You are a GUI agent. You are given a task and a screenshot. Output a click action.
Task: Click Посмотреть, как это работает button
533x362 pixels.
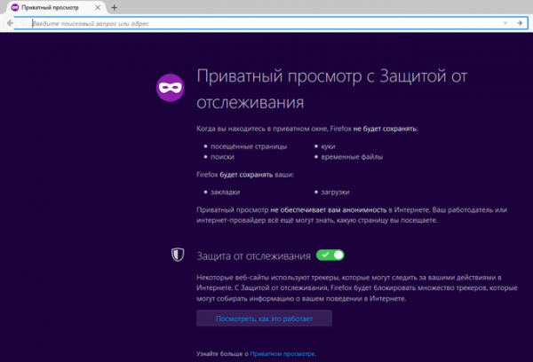tap(264, 319)
